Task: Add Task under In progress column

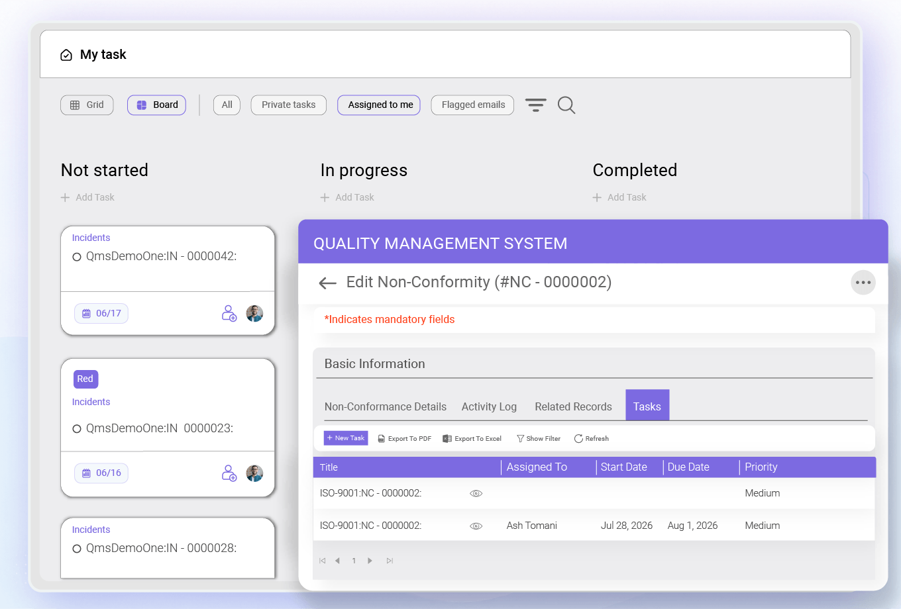Action: point(347,197)
